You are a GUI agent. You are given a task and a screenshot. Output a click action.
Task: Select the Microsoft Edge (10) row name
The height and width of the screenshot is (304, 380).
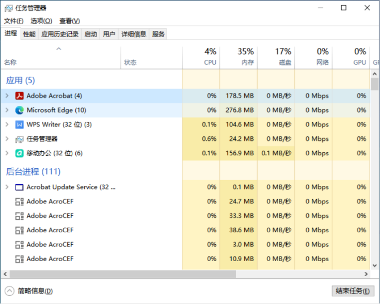[x=56, y=110]
